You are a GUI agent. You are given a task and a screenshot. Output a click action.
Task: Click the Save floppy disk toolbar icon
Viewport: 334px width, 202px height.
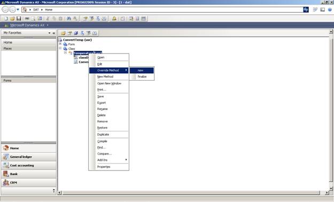[x=19, y=19]
